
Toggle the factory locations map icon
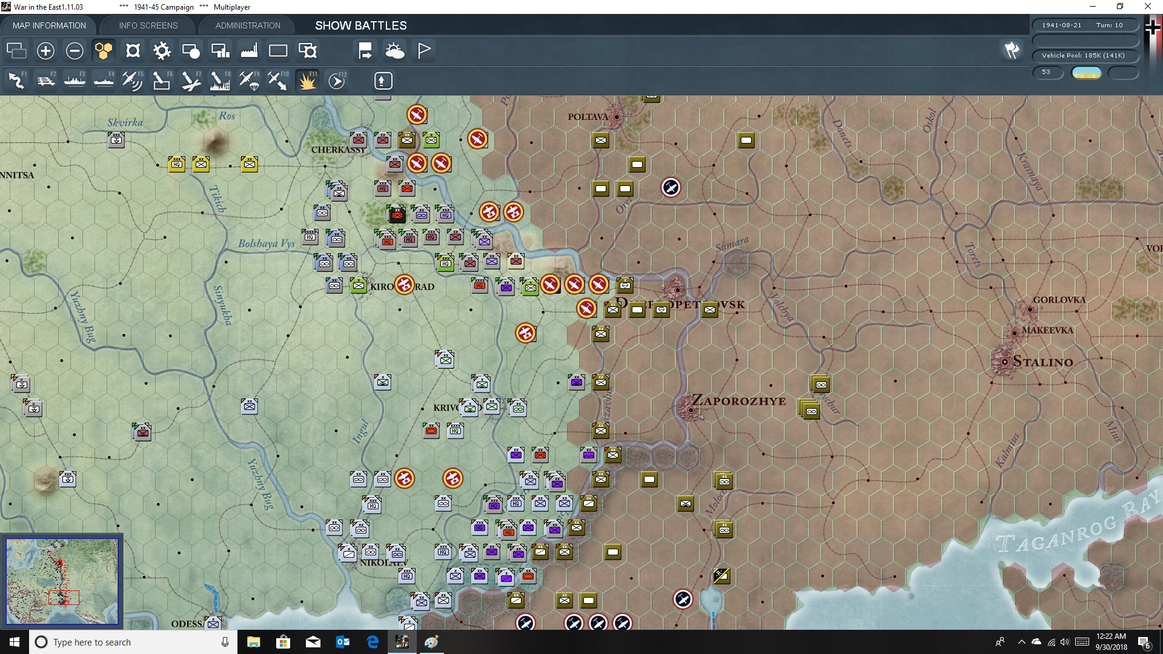tap(249, 51)
